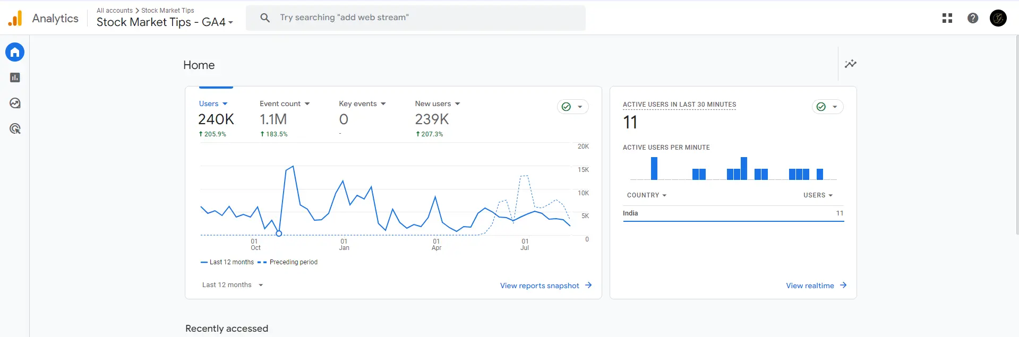
Task: Click the arrow next to View realtime
Action: click(843, 285)
